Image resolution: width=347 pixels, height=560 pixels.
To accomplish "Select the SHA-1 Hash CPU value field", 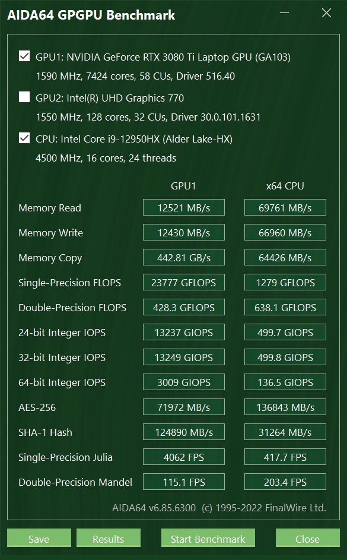I will click(x=285, y=432).
